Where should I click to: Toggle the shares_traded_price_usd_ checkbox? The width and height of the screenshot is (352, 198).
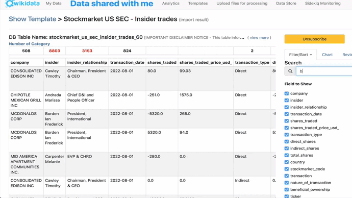287,128
